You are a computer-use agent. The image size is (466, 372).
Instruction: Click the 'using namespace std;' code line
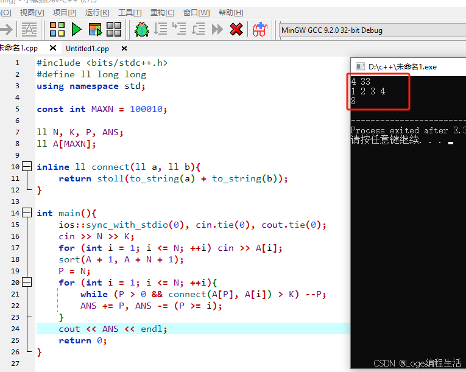click(x=91, y=86)
